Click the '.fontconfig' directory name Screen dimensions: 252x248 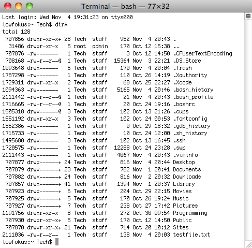tap(190, 119)
